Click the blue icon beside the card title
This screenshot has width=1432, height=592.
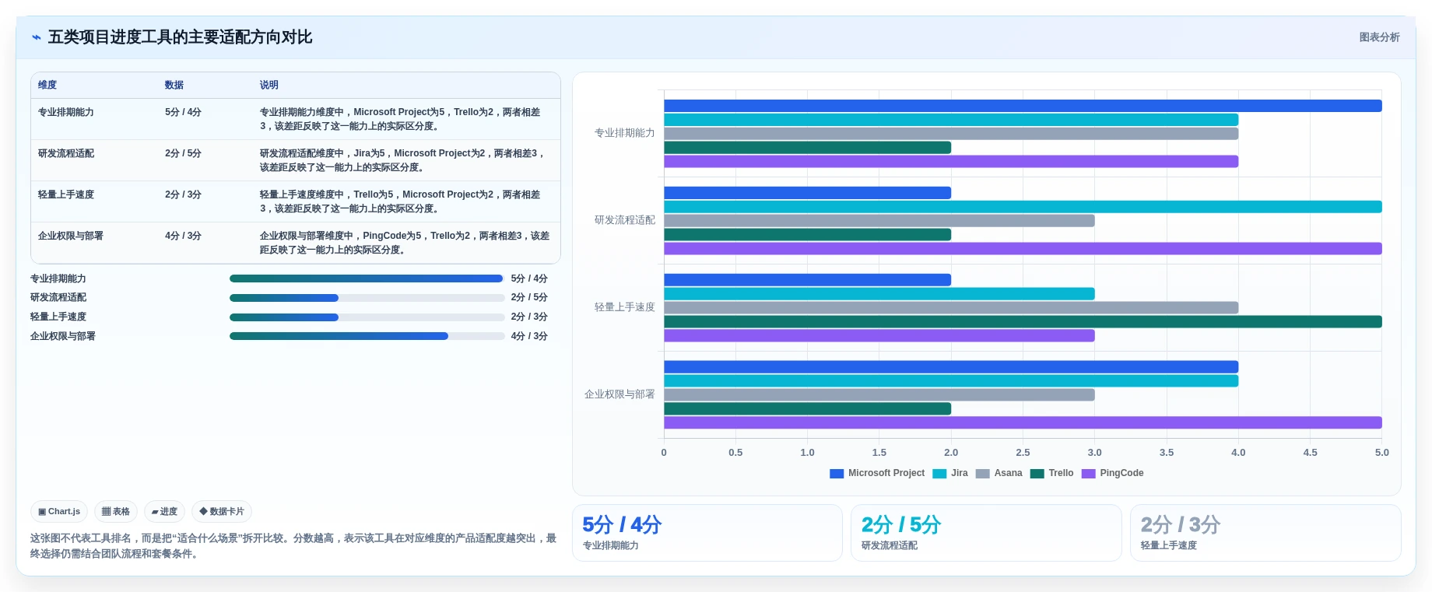[37, 37]
